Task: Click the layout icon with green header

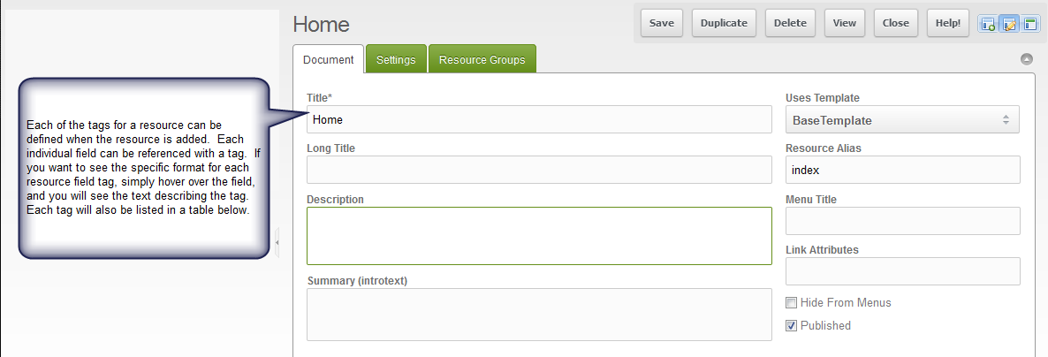Action: point(1030,24)
